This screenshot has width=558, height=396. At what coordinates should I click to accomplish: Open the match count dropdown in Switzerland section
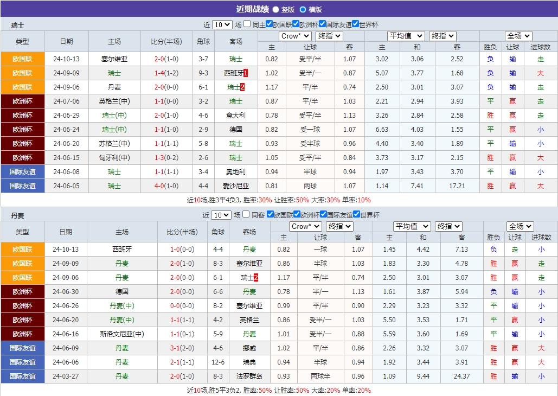(221, 24)
